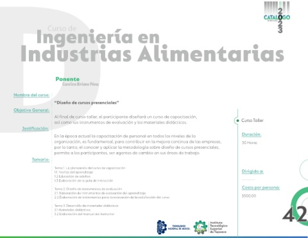Click the Ponente heading
Viewport: 308px width, 238px height.
[x=67, y=79]
